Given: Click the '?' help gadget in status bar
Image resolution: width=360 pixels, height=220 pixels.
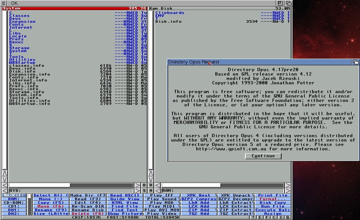Looking at the screenshot, I should click(x=253, y=217).
